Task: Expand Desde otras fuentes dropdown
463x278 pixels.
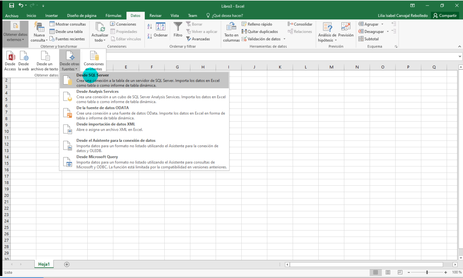Action: click(70, 61)
